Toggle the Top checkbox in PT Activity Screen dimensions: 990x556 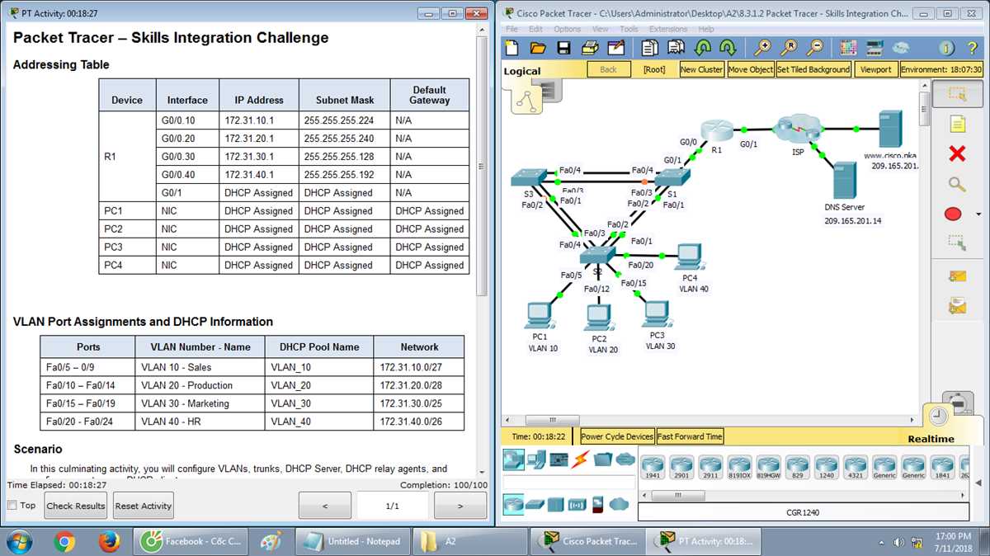pos(12,505)
